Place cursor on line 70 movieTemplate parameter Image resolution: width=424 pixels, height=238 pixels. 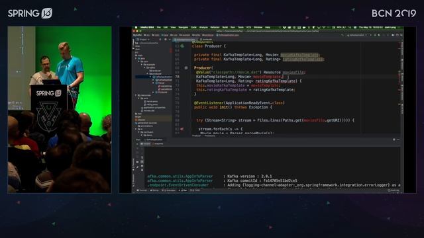(267, 77)
